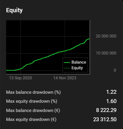Click the 8 222.29 value

(106, 110)
